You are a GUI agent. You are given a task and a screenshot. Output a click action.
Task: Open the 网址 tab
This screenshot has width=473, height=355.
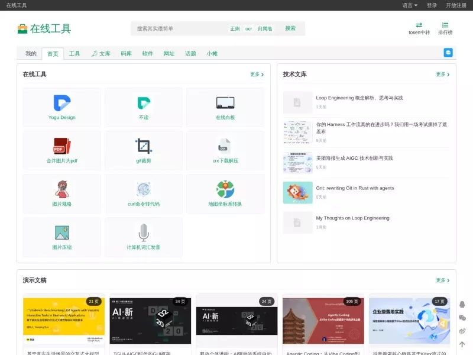169,54
